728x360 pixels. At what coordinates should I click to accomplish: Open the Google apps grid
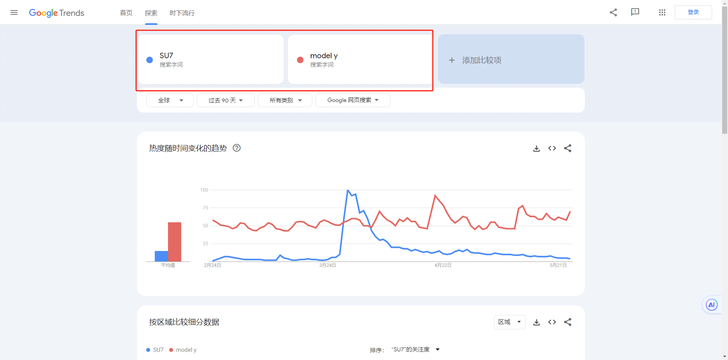pyautogui.click(x=662, y=12)
